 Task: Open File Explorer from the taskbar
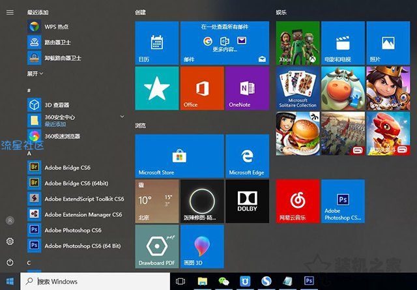[x=203, y=282]
